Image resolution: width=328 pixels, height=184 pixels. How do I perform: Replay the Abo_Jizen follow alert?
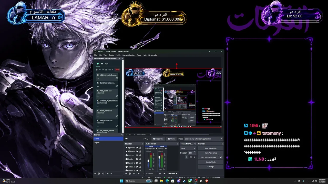(x=117, y=96)
